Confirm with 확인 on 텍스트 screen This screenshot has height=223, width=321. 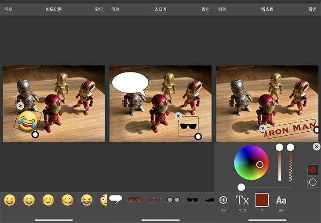point(312,9)
